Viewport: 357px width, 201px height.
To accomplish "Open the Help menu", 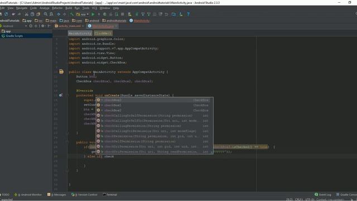I will pyautogui.click(x=116, y=8).
